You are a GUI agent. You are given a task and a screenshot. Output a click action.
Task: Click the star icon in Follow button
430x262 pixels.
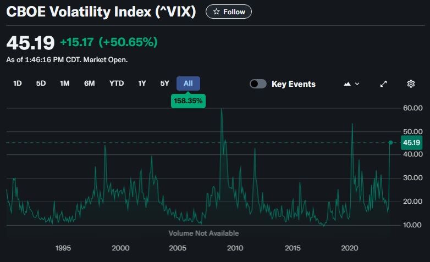[216, 12]
